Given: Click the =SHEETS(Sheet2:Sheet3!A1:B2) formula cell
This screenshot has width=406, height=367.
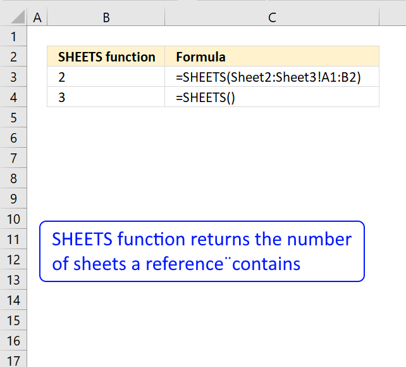Looking at the screenshot, I should point(272,77).
